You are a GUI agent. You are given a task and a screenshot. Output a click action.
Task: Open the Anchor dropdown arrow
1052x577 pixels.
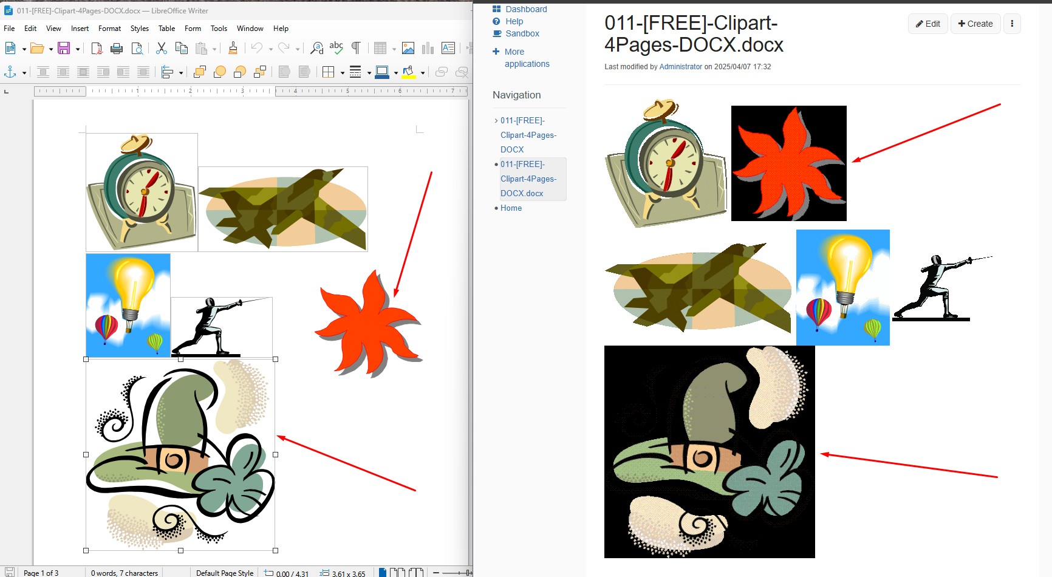tap(24, 73)
